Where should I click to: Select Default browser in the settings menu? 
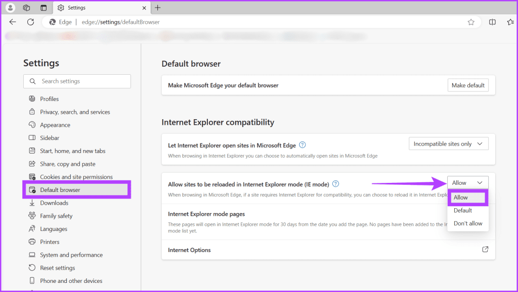coord(60,189)
